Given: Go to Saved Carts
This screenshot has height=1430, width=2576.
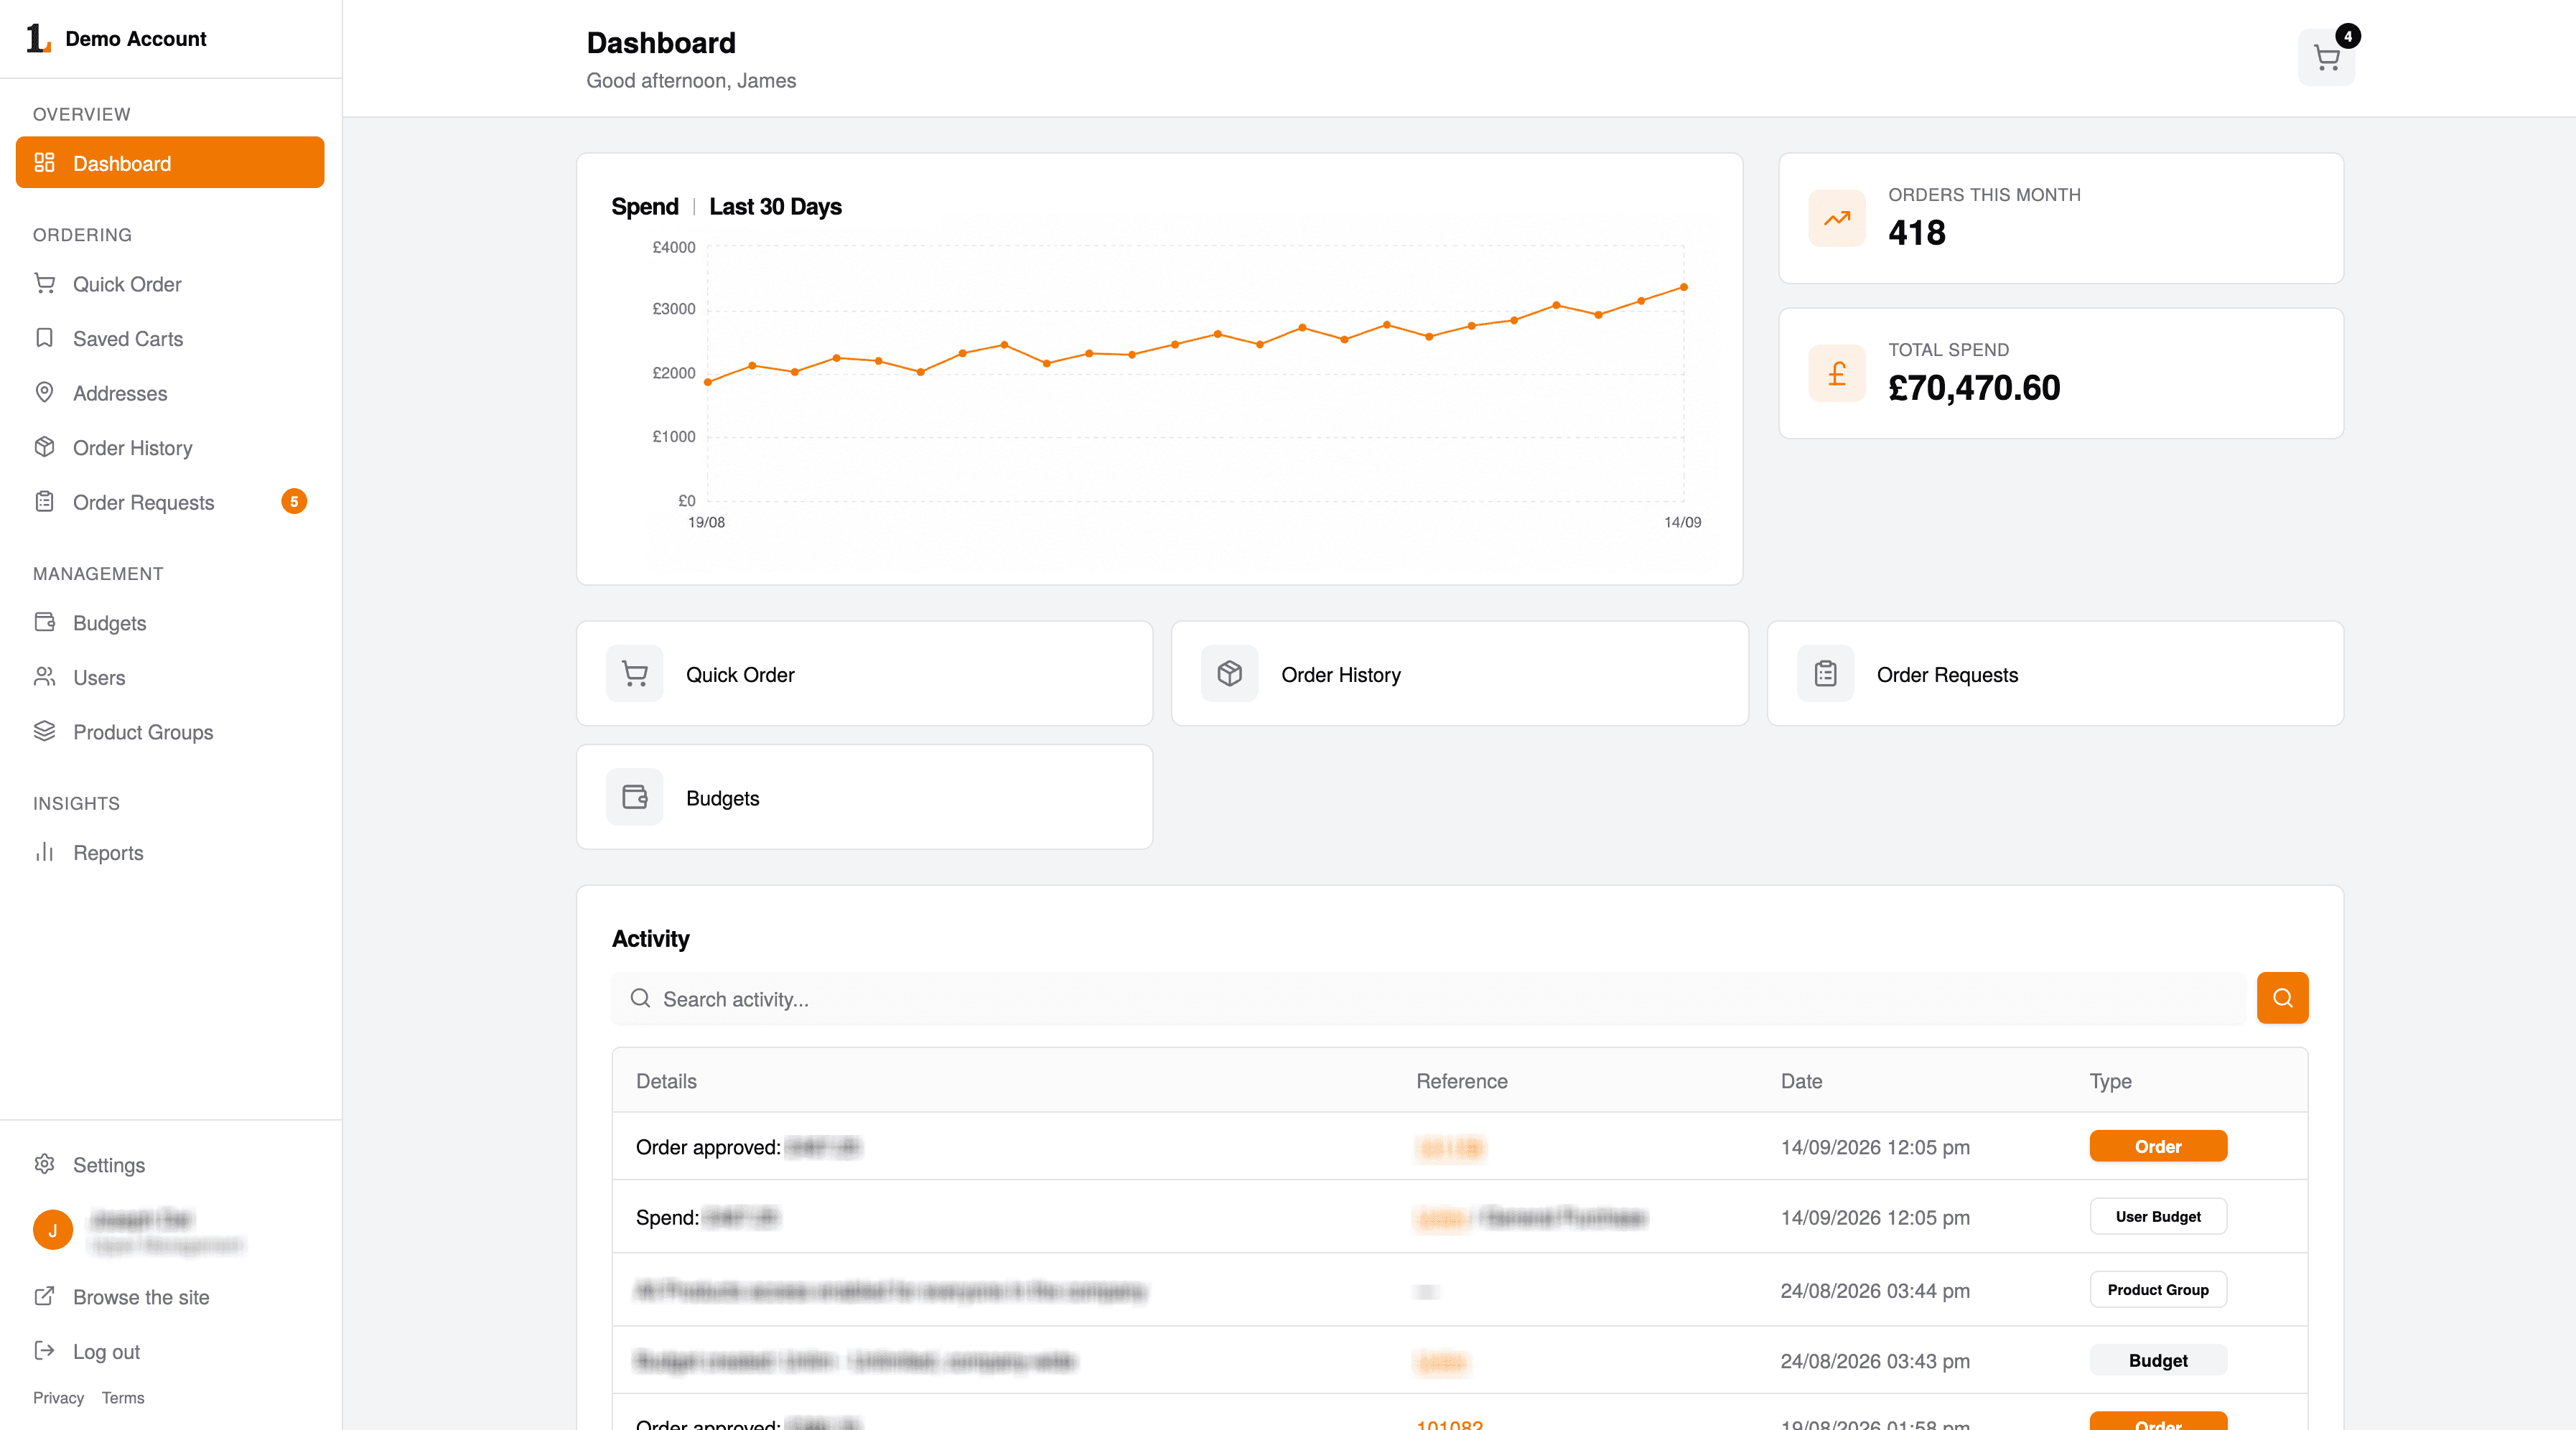Looking at the screenshot, I should 128,338.
